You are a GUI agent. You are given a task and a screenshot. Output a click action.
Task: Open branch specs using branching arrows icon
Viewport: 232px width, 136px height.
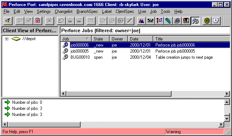coord(159,21)
